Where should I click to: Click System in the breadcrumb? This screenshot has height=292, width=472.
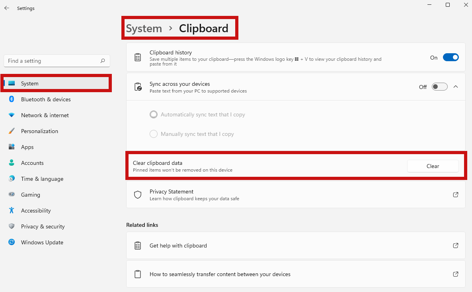pos(144,28)
